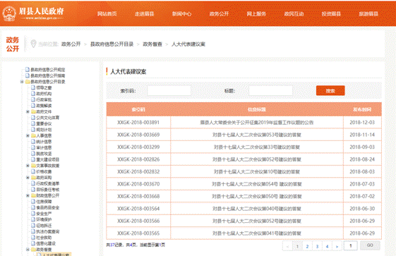Image resolution: width=396 pixels, height=256 pixels.
Task: Click folder icon of 财政信息公开
Action: tap(33, 195)
